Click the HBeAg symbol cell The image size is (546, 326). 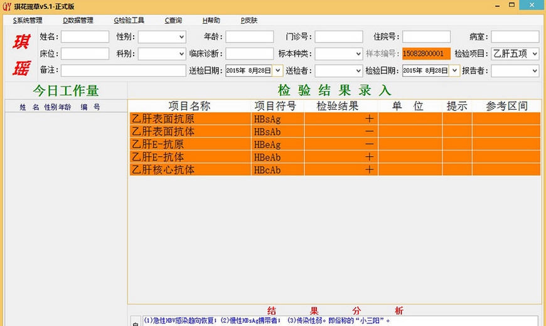pyautogui.click(x=277, y=144)
